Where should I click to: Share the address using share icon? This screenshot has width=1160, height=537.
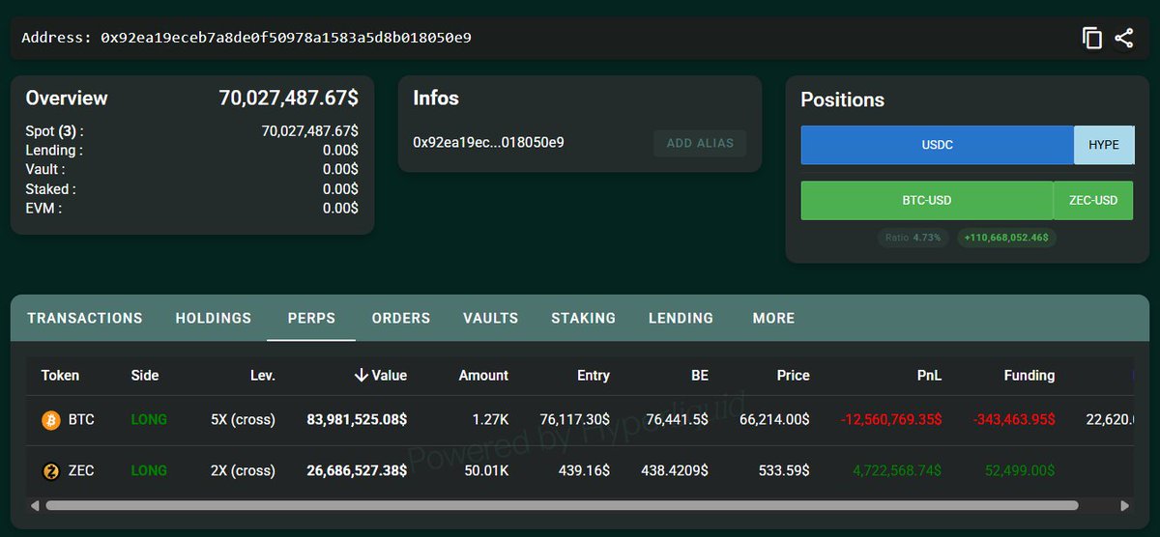1123,38
